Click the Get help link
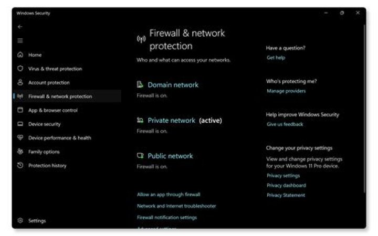Screen dimensions: 378x236 tap(276, 58)
